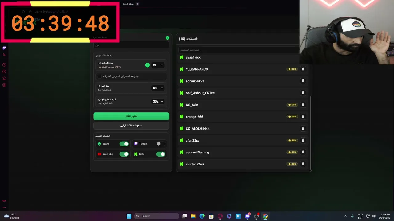Click the green info icon beside x1
The width and height of the screenshot is (394, 221).
(x=147, y=65)
